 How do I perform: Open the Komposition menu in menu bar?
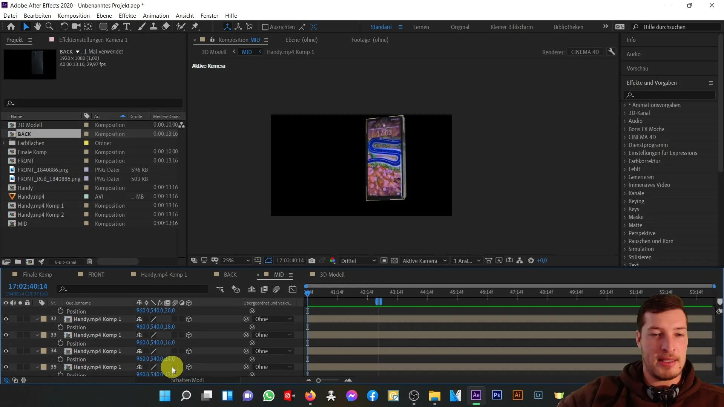point(74,15)
